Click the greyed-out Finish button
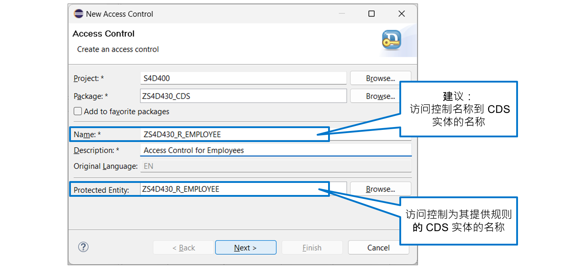570x269 pixels. [x=312, y=248]
